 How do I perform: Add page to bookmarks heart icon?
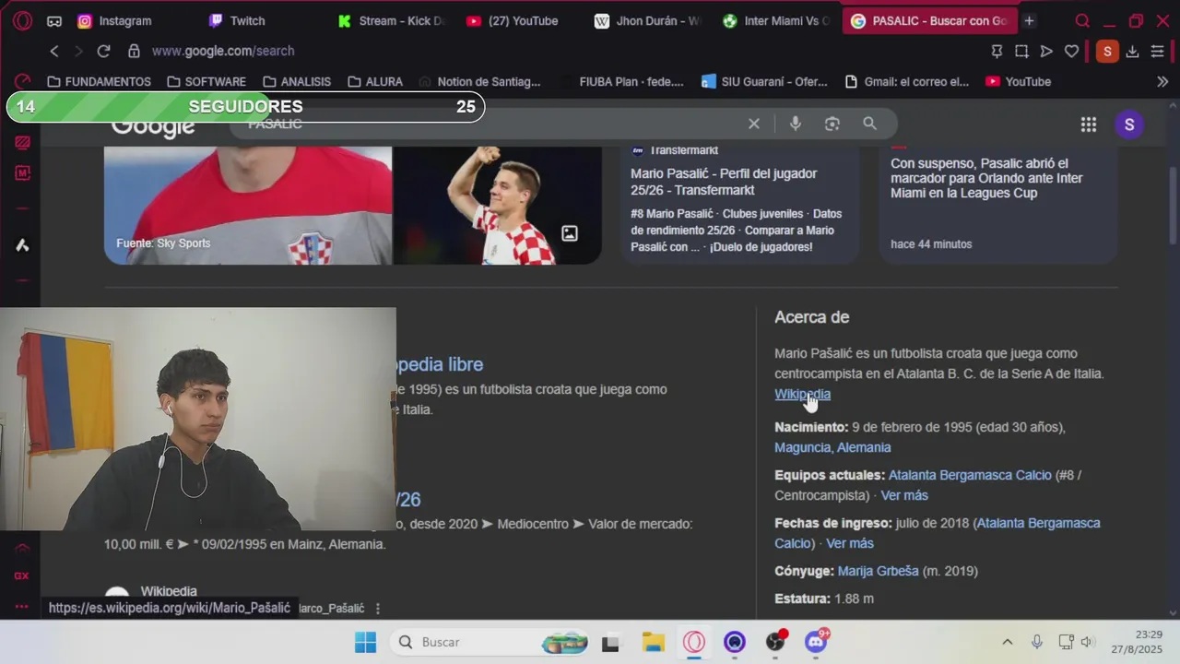1071,52
